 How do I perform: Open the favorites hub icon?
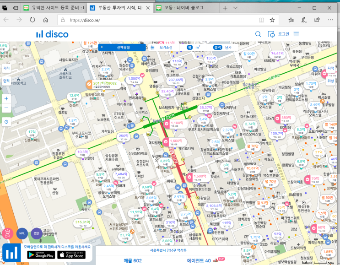[291, 20]
